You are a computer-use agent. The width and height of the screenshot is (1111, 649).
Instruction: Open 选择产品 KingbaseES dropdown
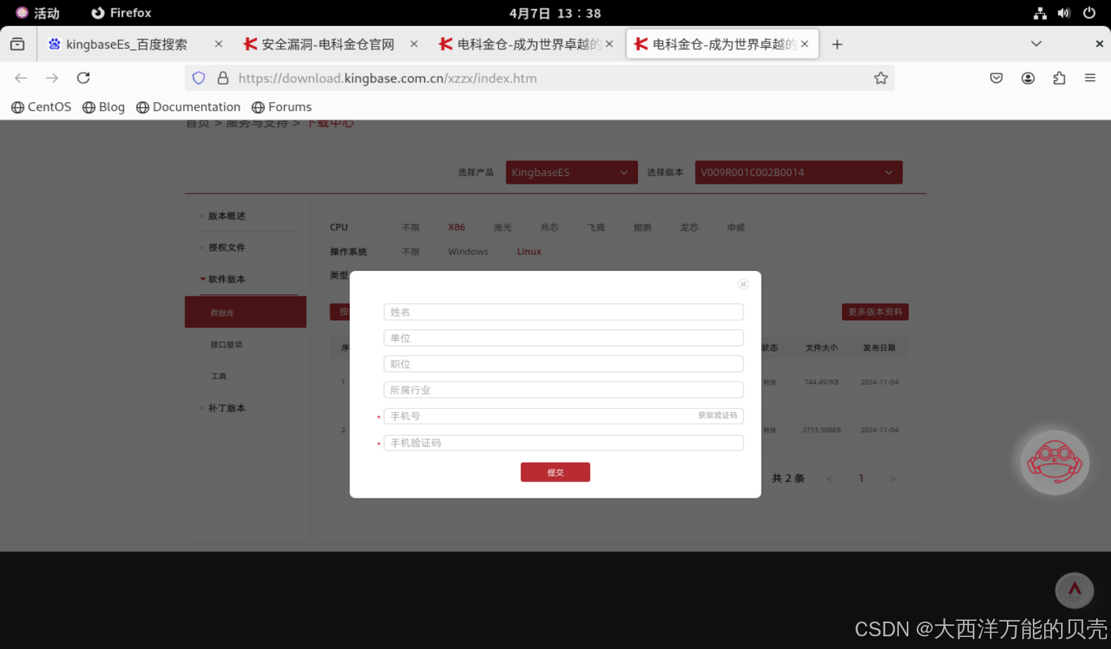click(x=572, y=172)
